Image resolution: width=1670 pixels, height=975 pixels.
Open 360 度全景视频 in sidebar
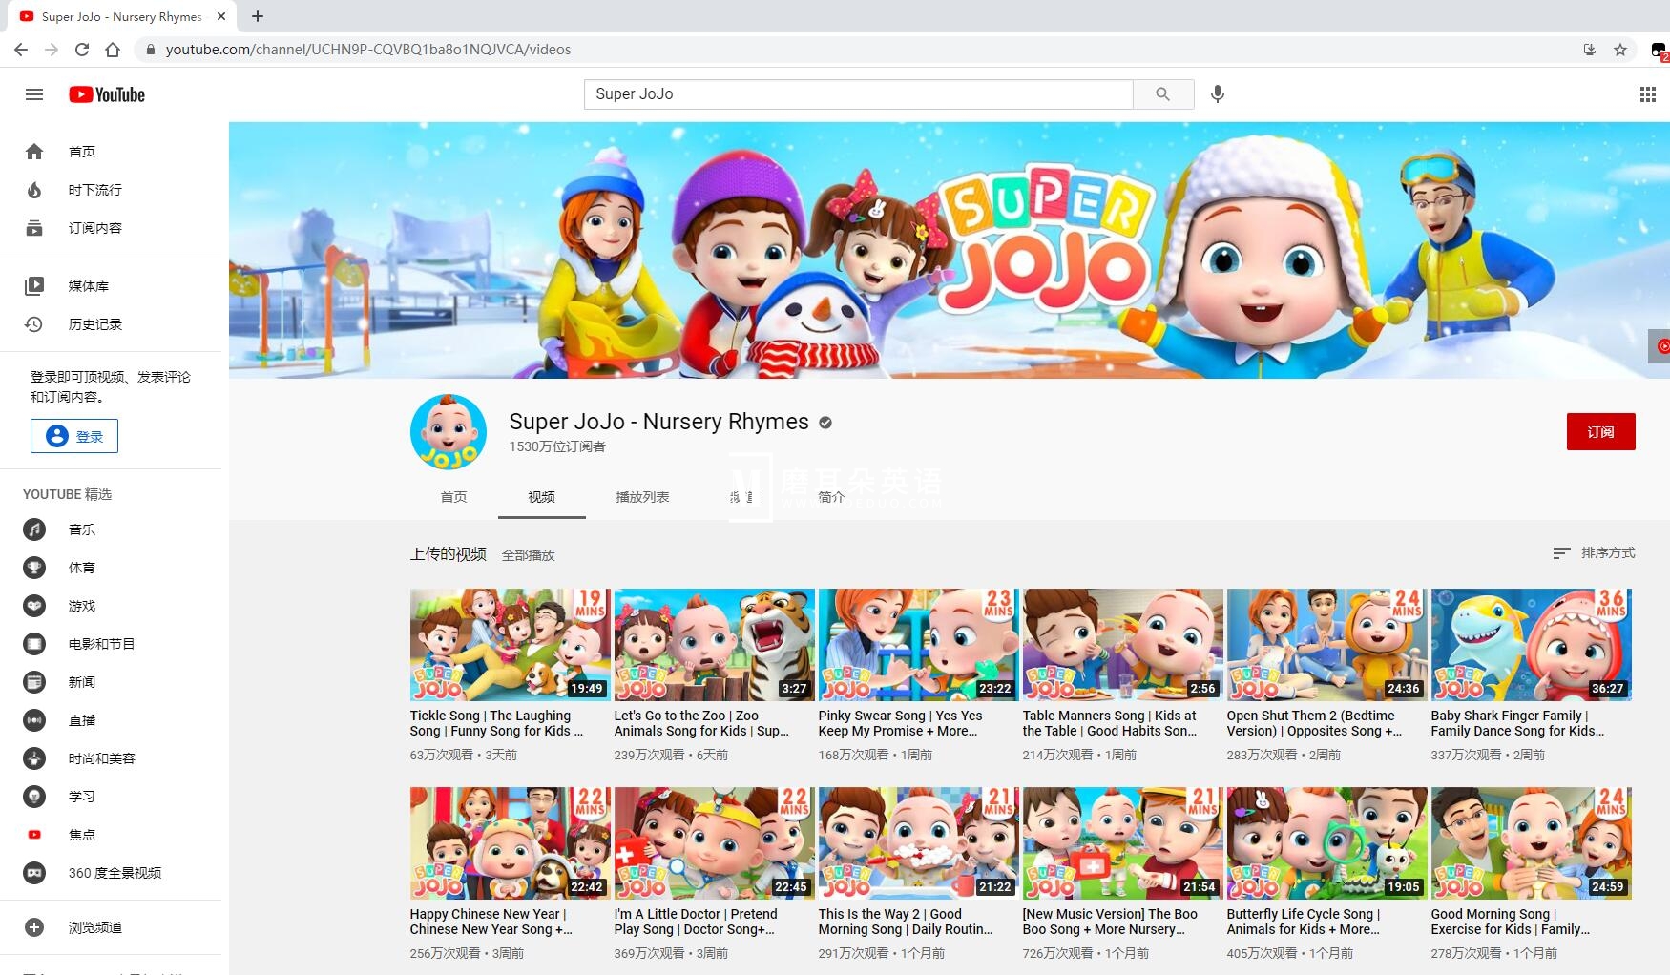tap(114, 873)
